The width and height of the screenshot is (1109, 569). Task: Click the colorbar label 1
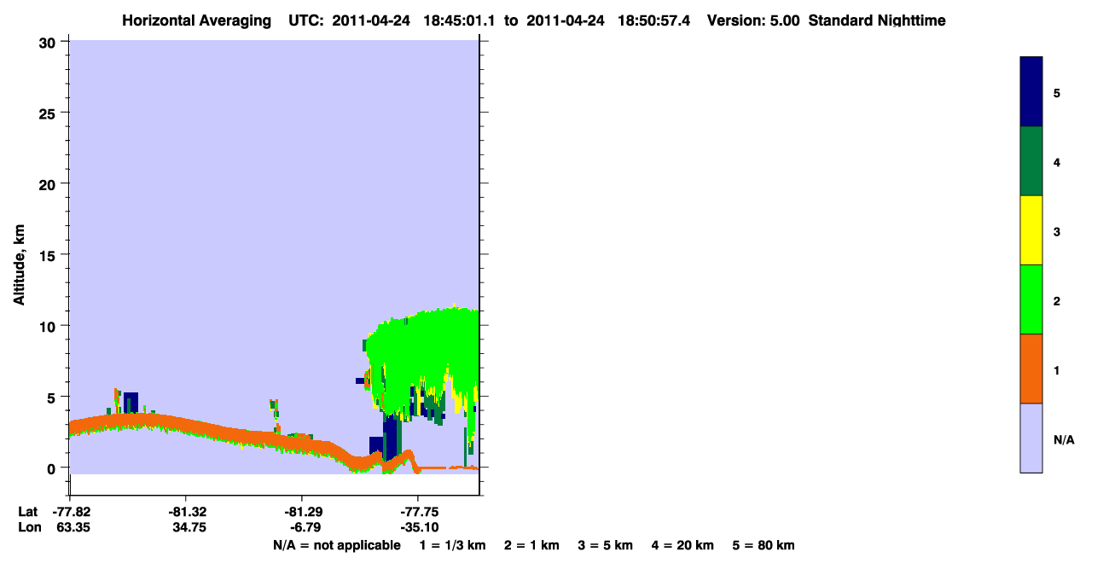pyautogui.click(x=1057, y=370)
